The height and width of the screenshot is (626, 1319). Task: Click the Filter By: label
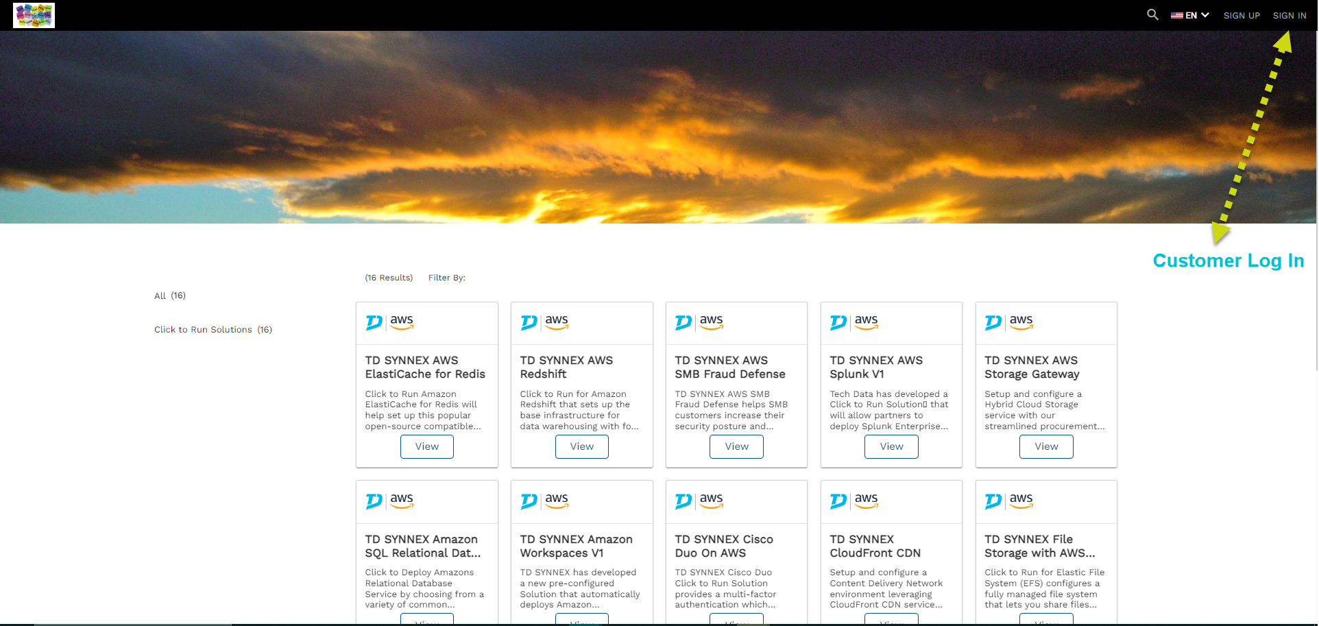(x=447, y=278)
